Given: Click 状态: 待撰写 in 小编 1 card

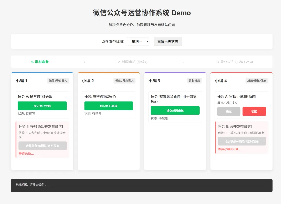Looking at the screenshot, I should (x=26, y=114).
